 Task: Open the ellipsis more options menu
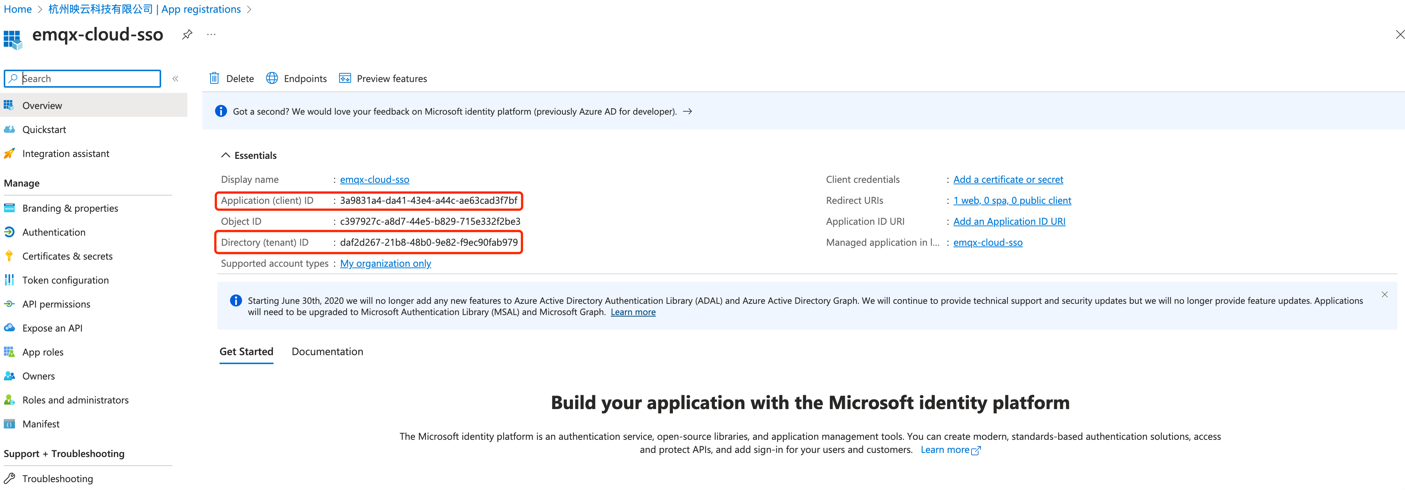click(211, 34)
